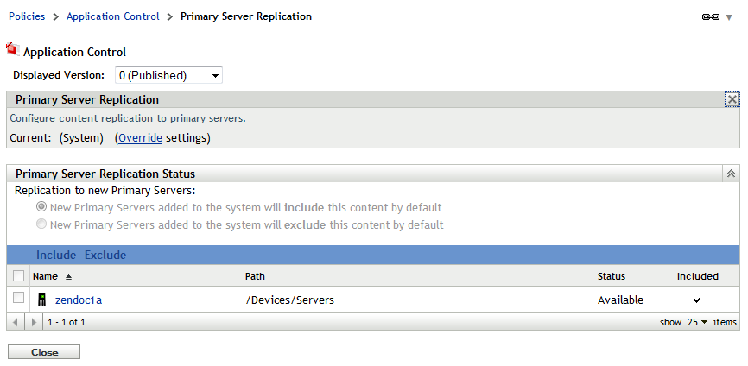This screenshot has width=748, height=366.
Task: Select the 'will exclude this content' radio option
Action: 41,224
